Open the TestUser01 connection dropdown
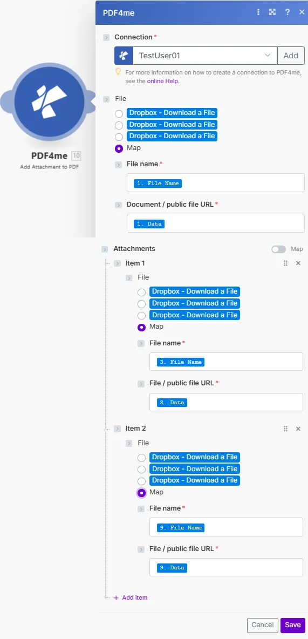The image size is (308, 639). coord(205,56)
